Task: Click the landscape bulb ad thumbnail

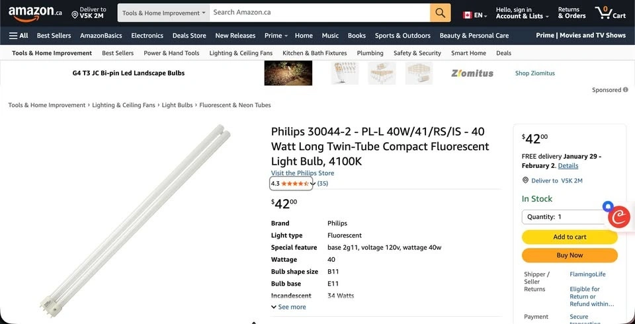Action: [x=288, y=73]
